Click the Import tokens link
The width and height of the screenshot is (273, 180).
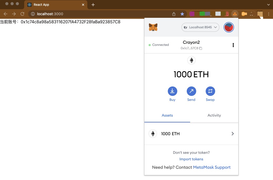pyautogui.click(x=191, y=159)
